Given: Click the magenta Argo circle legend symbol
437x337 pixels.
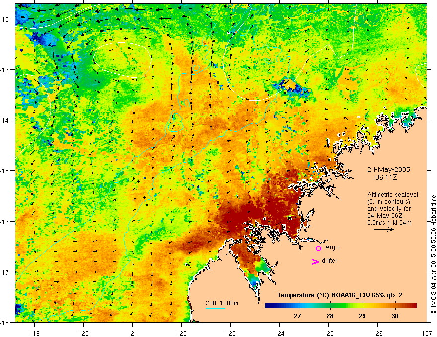Looking at the screenshot, I should [318, 248].
